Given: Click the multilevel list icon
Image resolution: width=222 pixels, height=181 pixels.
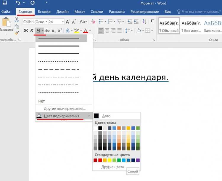Looking at the screenshot, I should (119, 22).
